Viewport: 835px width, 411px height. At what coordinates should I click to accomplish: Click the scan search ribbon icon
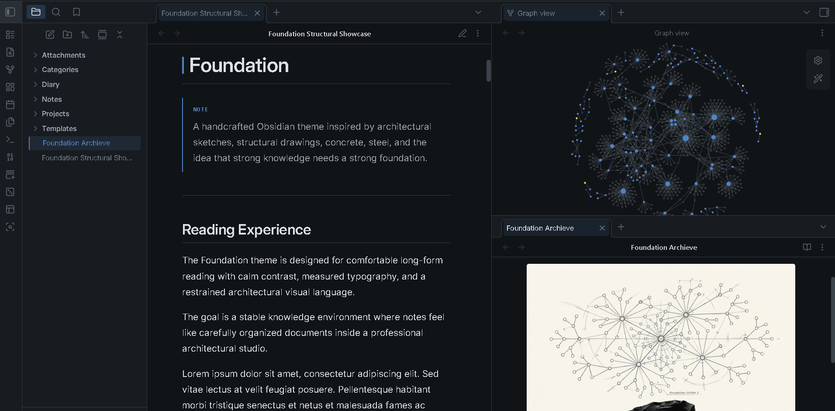pos(10,227)
